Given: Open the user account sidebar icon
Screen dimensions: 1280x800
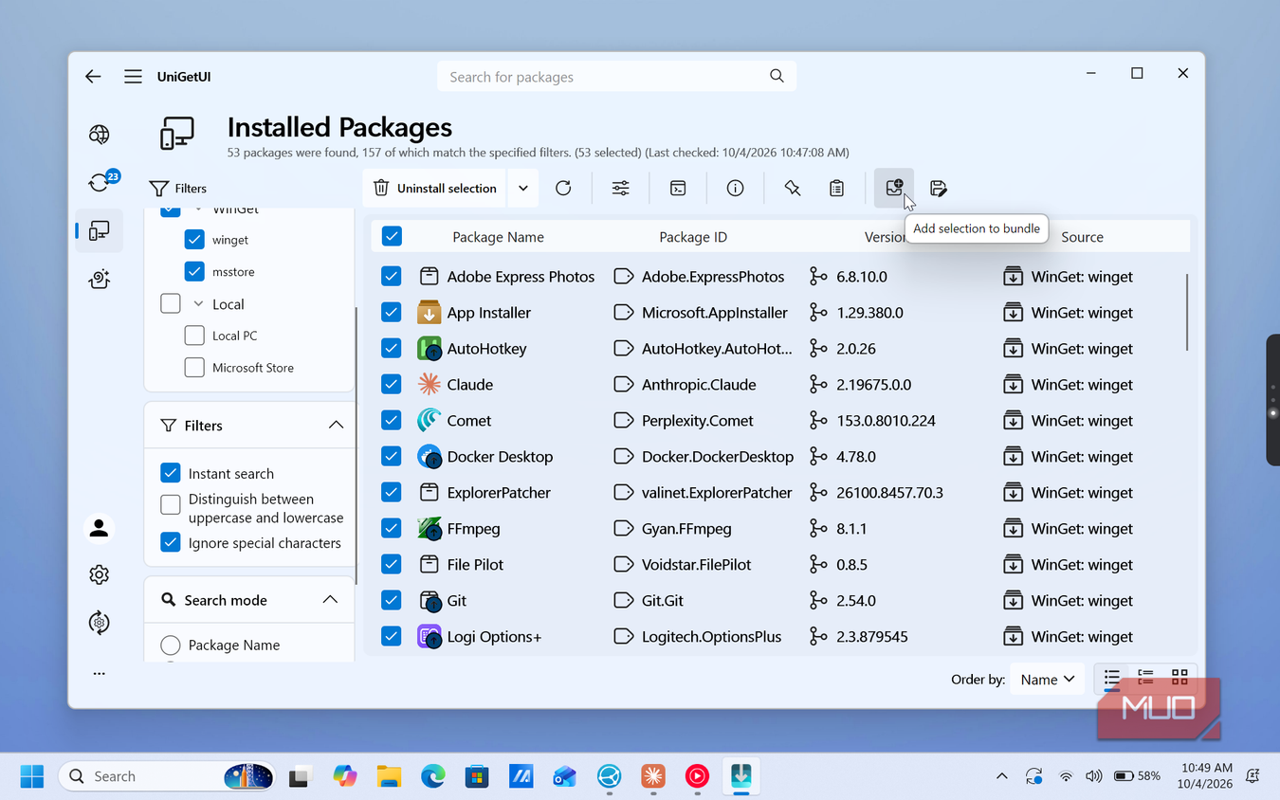Looking at the screenshot, I should (100, 528).
